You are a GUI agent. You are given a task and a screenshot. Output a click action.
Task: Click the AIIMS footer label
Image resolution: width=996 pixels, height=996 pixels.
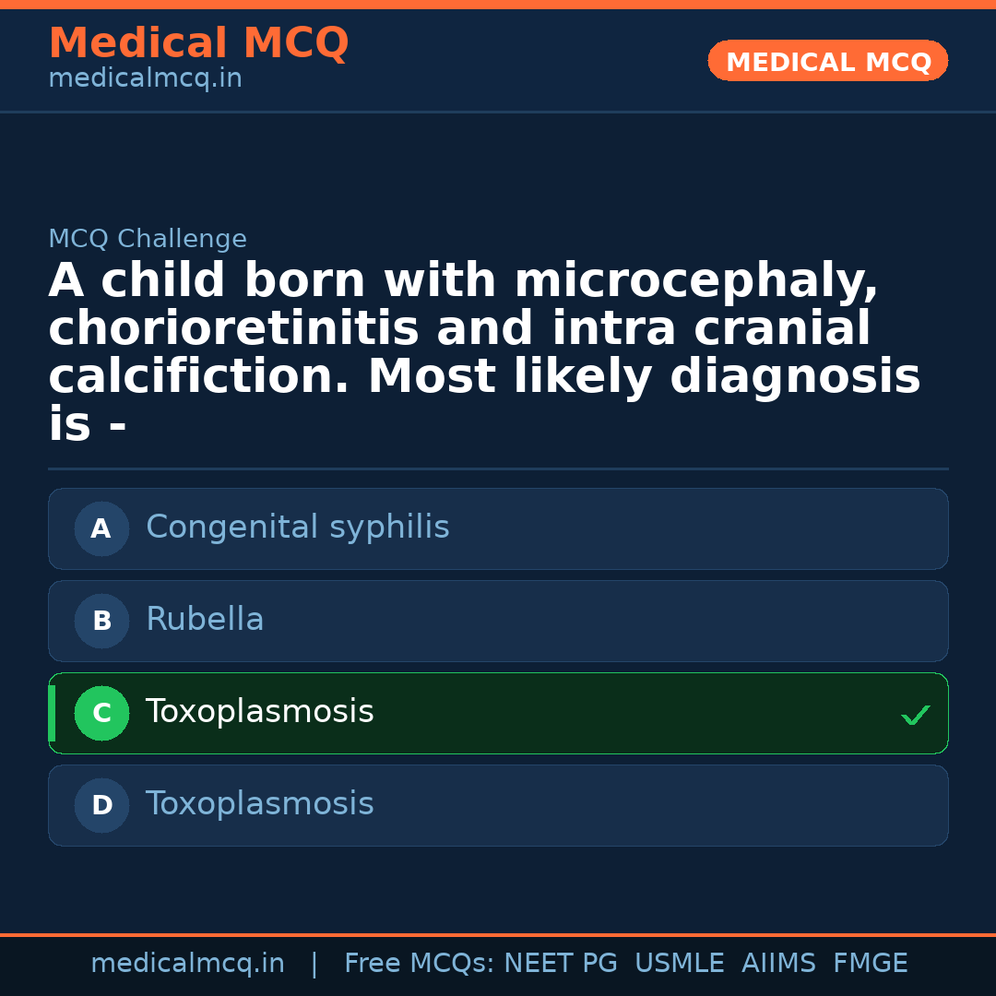click(779, 962)
